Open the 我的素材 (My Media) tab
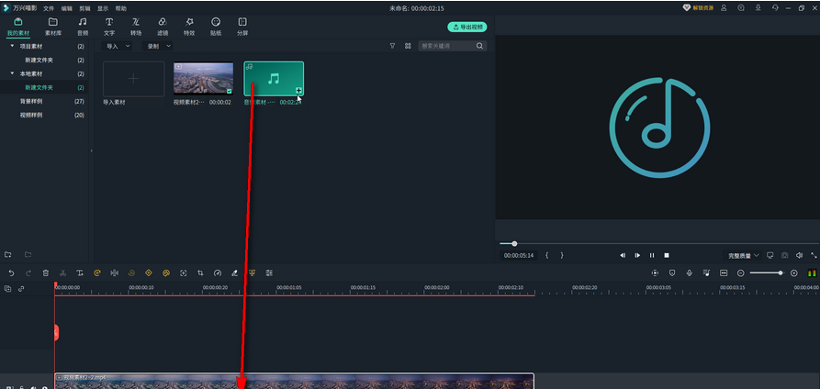The image size is (820, 389). point(17,27)
